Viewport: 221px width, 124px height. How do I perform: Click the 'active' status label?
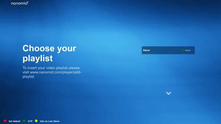(x=188, y=50)
